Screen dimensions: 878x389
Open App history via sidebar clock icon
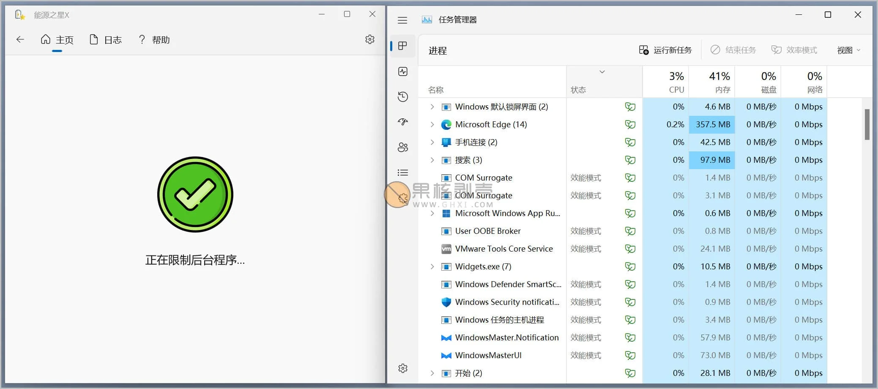pyautogui.click(x=402, y=96)
